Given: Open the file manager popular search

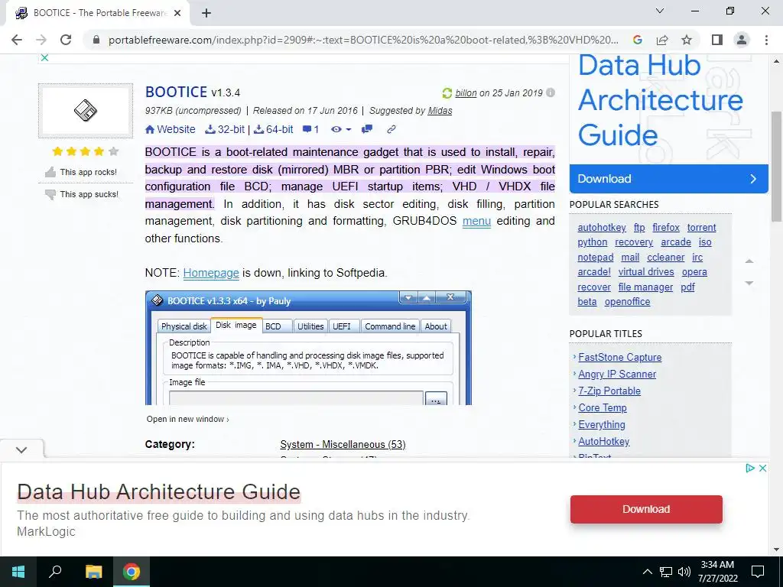Looking at the screenshot, I should click(x=645, y=287).
